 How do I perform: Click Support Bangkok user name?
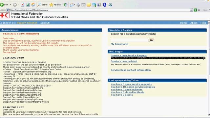pyautogui.click(x=27, y=23)
